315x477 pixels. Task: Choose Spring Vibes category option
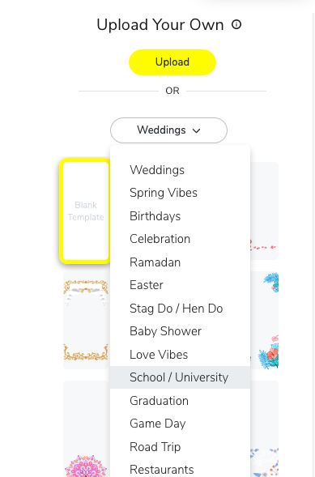pyautogui.click(x=180, y=193)
